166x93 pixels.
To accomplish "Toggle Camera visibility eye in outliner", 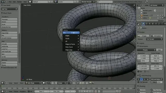I will pyautogui.click(x=158, y=16).
